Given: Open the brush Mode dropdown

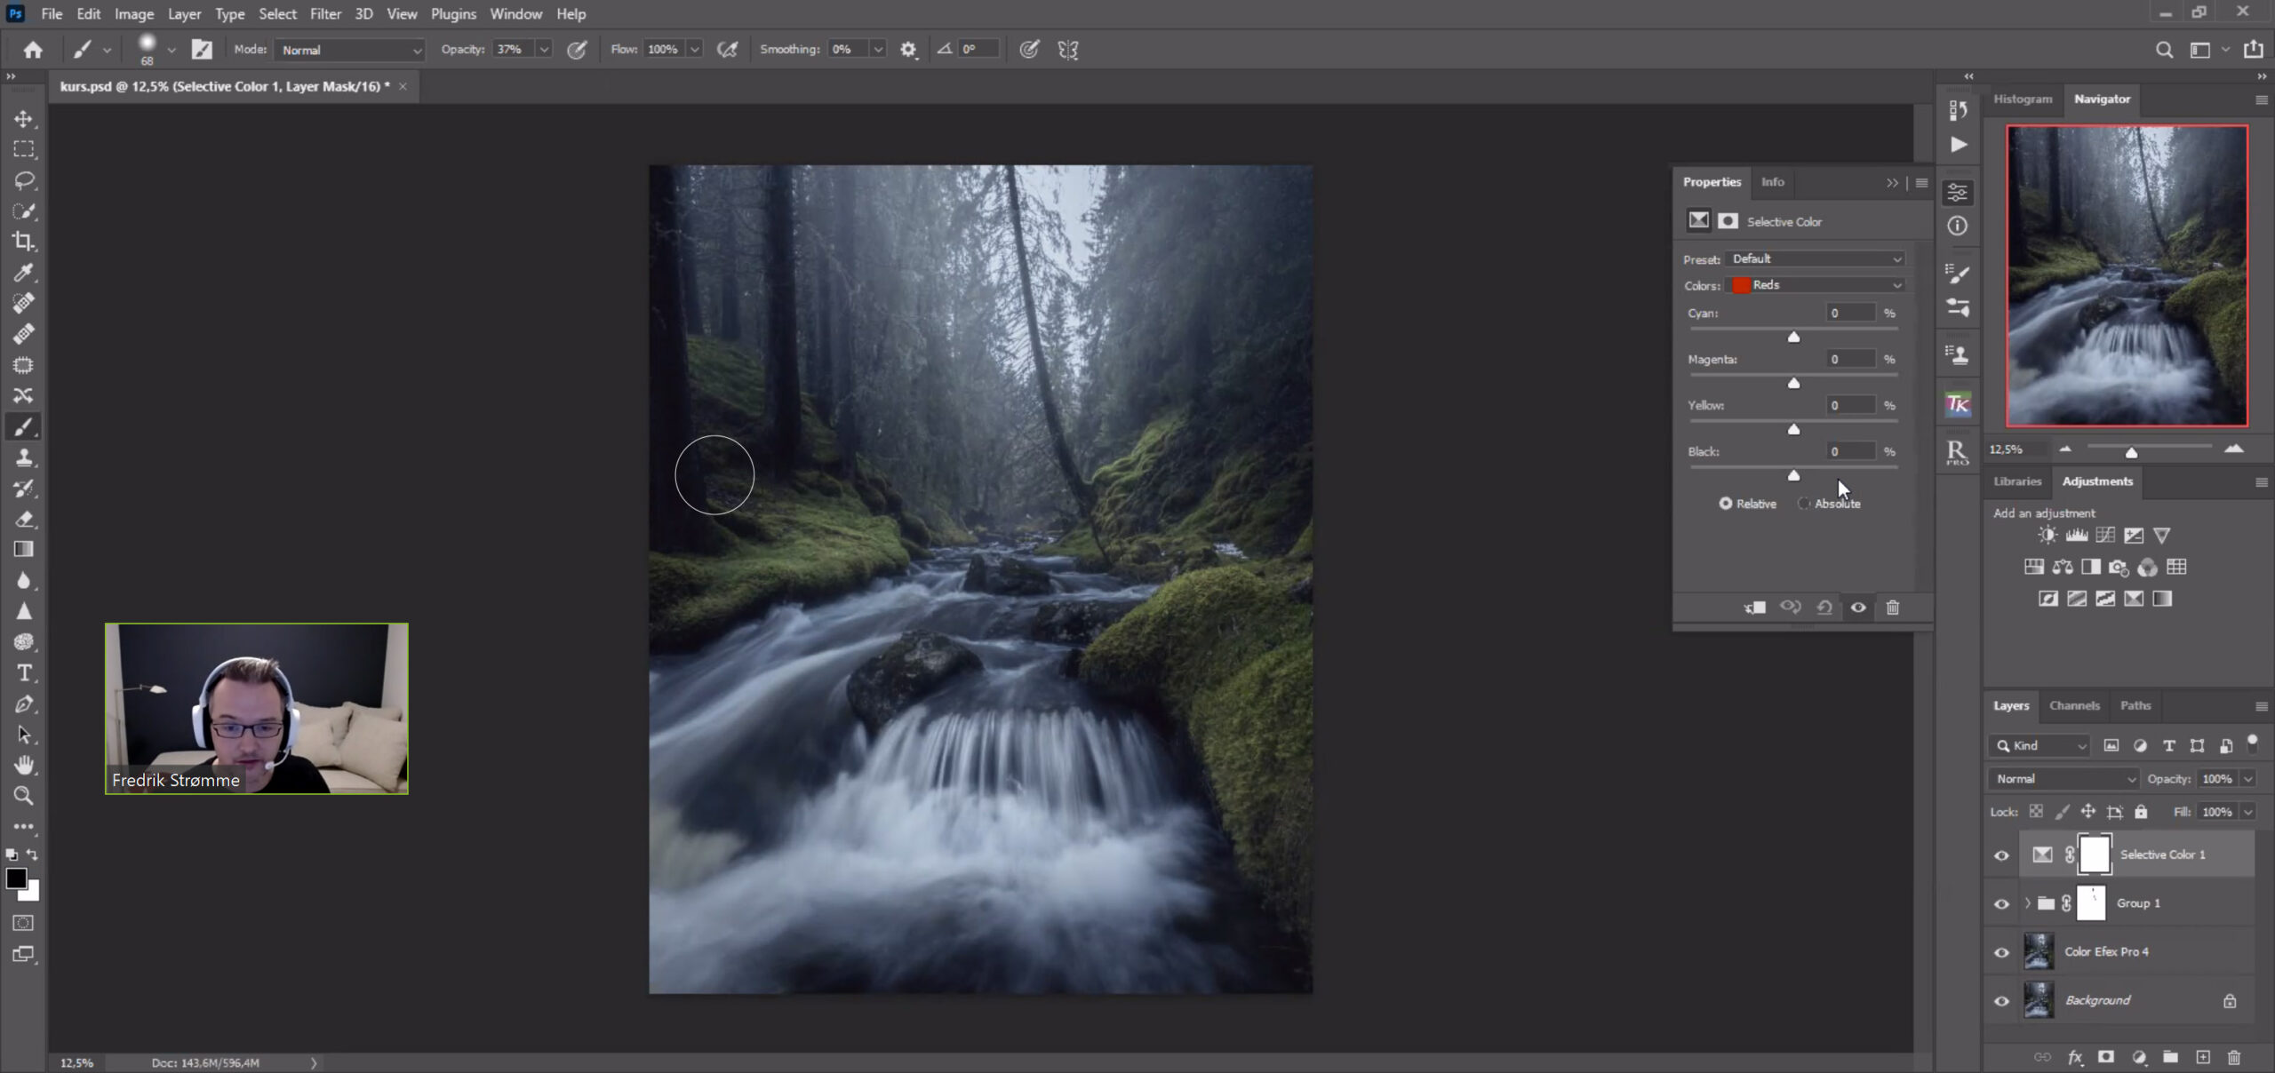Looking at the screenshot, I should (x=351, y=50).
